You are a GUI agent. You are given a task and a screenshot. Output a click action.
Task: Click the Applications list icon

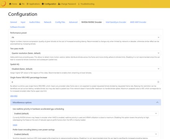tap(28, 4)
